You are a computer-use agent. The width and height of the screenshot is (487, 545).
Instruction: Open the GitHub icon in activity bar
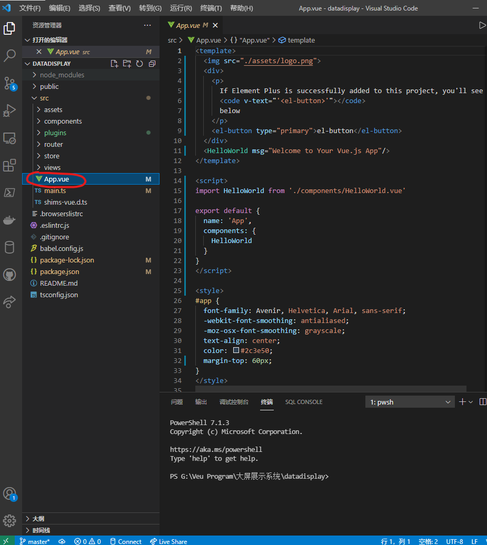point(9,275)
